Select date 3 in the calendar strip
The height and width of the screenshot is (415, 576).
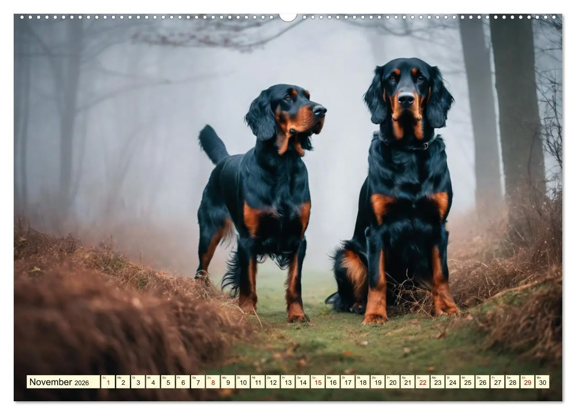click(138, 382)
